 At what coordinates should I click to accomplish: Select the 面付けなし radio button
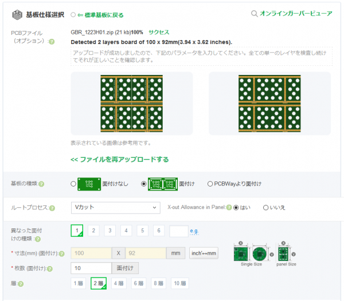pyautogui.click(x=73, y=184)
